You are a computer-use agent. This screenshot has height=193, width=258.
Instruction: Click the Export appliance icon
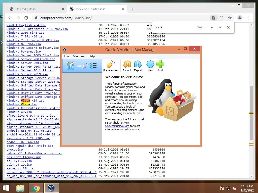138,66
